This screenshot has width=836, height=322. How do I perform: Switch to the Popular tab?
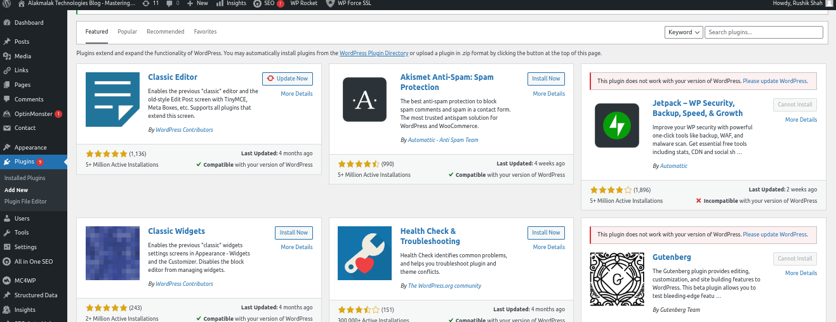click(x=127, y=32)
